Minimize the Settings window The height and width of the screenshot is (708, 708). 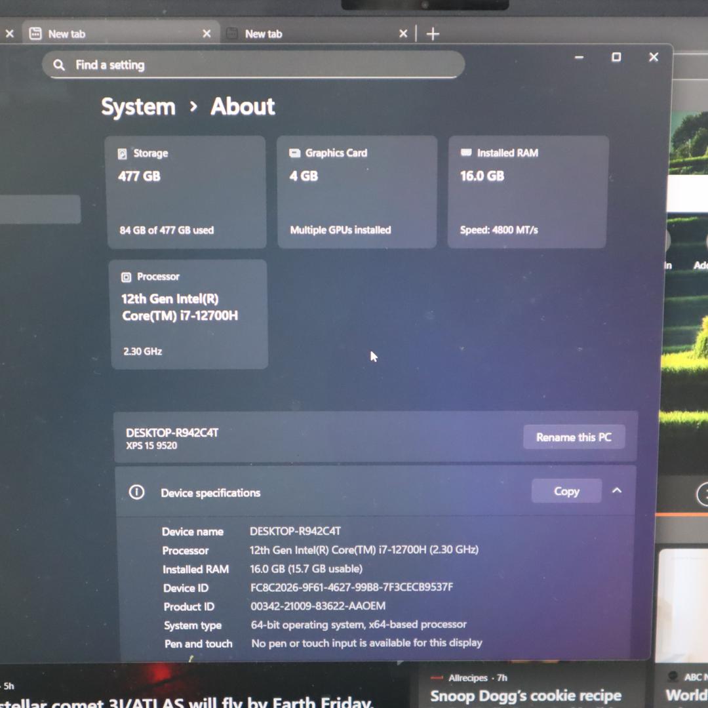[x=579, y=58]
